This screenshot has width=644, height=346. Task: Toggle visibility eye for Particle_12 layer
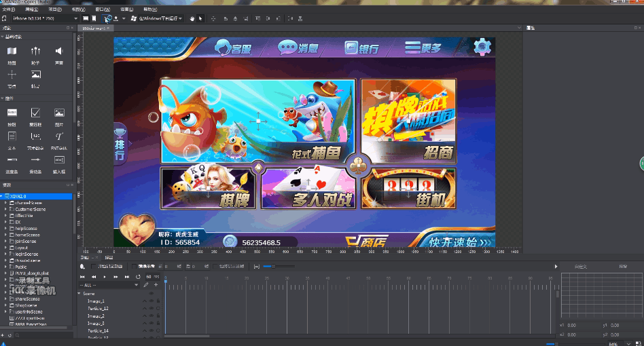tap(151, 309)
